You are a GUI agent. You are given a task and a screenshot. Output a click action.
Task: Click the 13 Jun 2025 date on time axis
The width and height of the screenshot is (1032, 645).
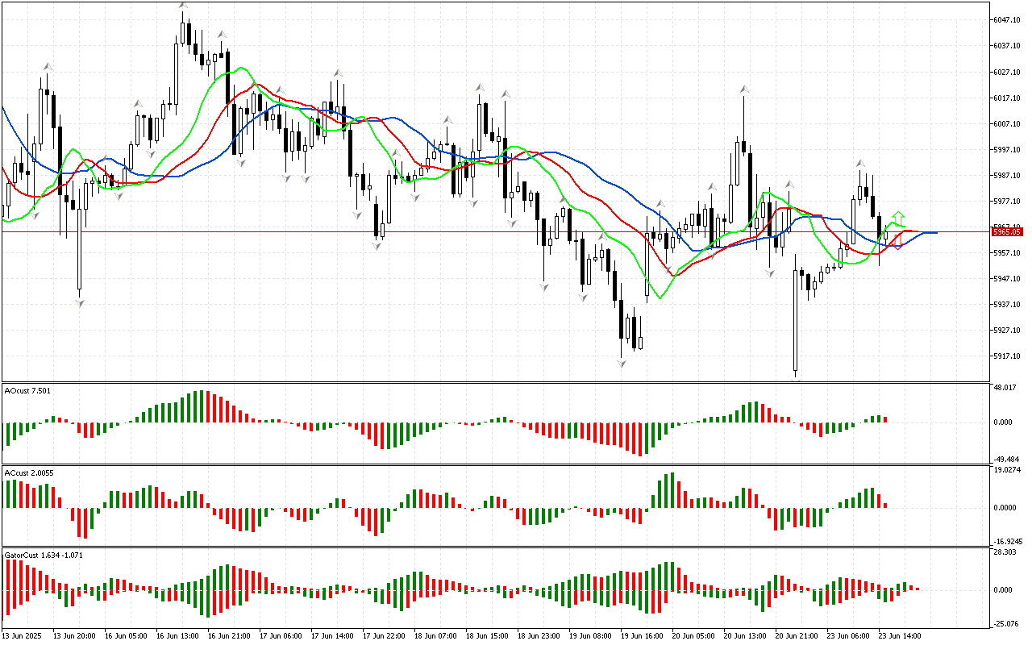25,636
